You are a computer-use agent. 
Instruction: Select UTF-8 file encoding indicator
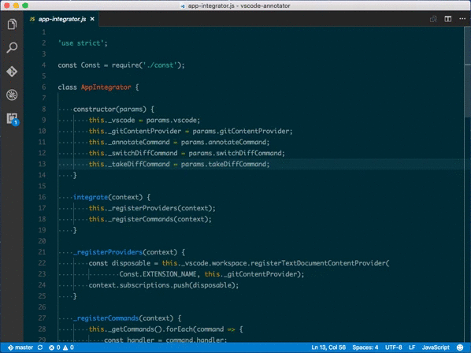click(393, 347)
